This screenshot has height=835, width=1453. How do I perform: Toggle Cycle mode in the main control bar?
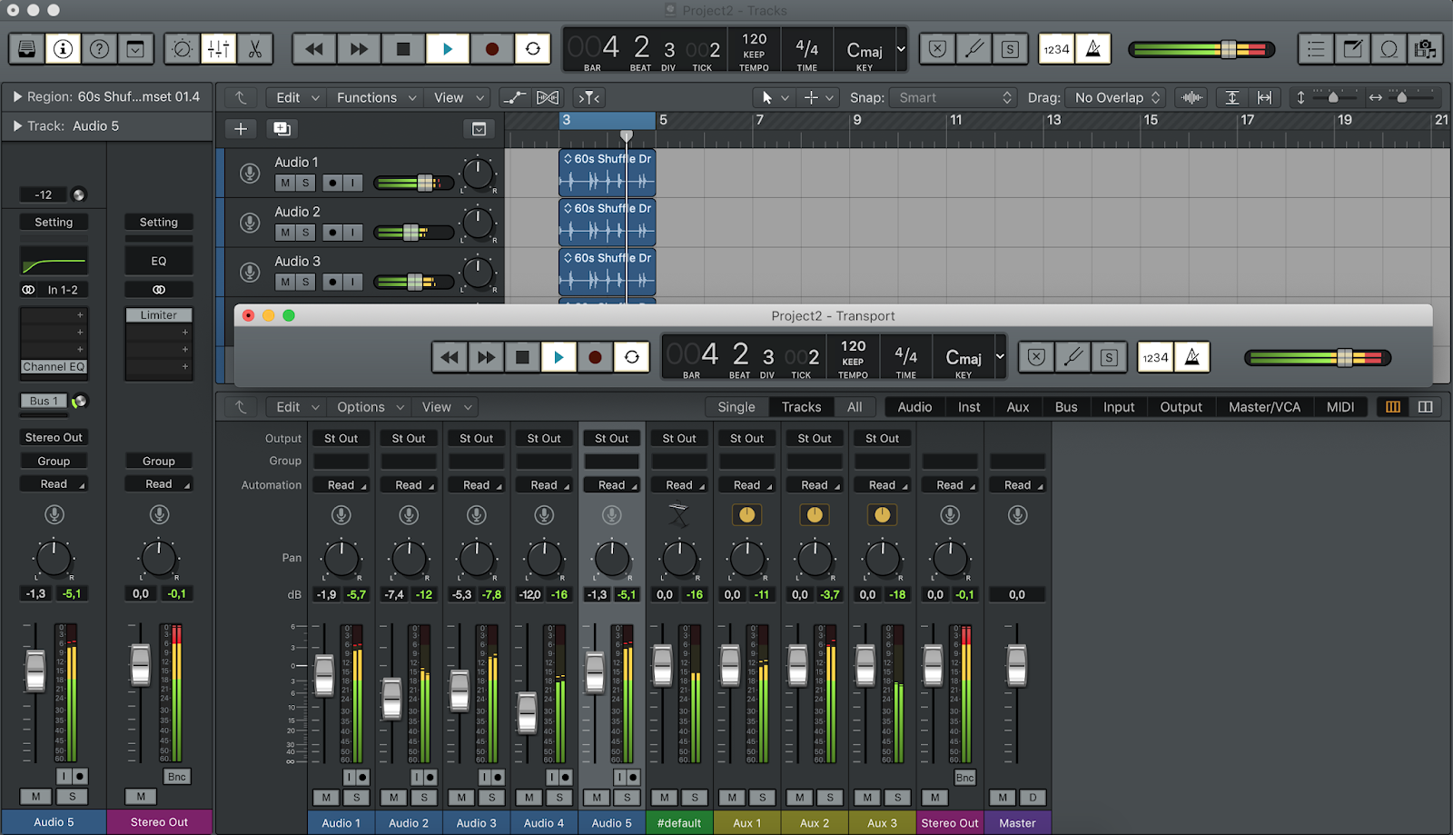pyautogui.click(x=533, y=49)
